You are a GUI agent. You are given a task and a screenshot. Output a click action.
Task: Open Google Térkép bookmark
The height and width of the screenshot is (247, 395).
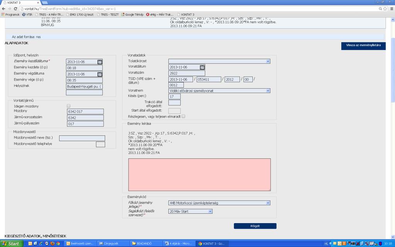pyautogui.click(x=132, y=15)
